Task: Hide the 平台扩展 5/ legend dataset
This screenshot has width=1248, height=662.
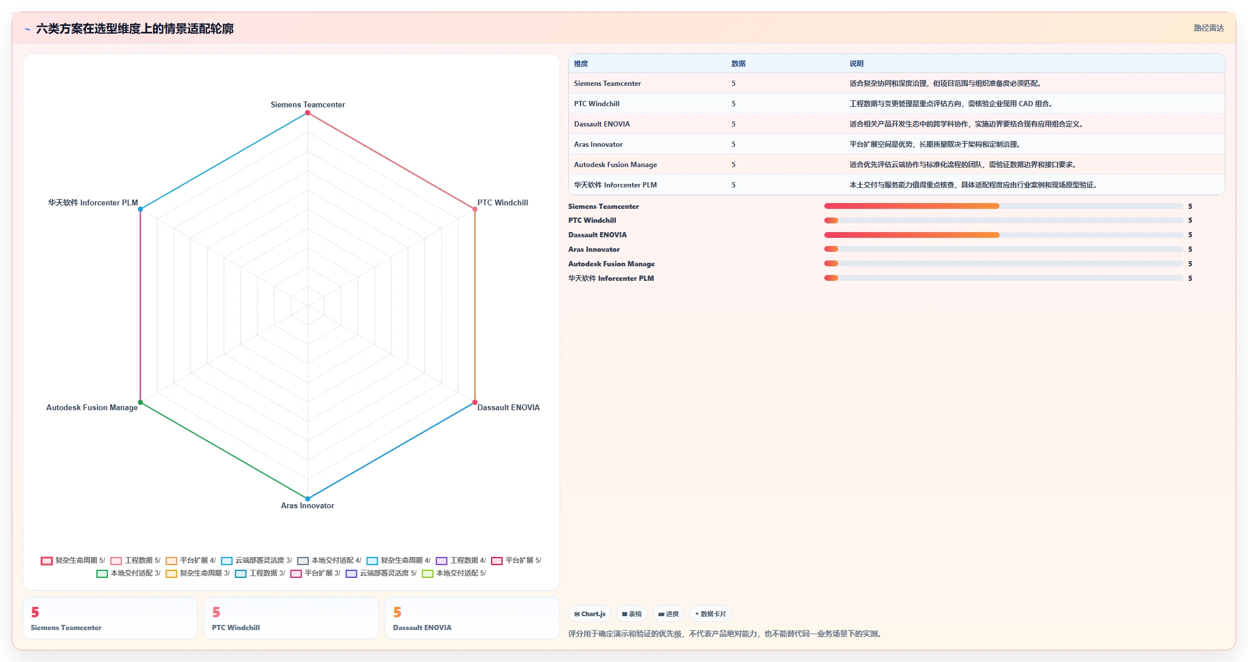Action: [x=516, y=560]
